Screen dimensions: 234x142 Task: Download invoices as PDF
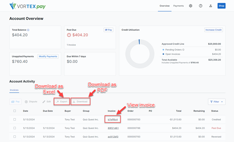pyautogui.click(x=80, y=102)
